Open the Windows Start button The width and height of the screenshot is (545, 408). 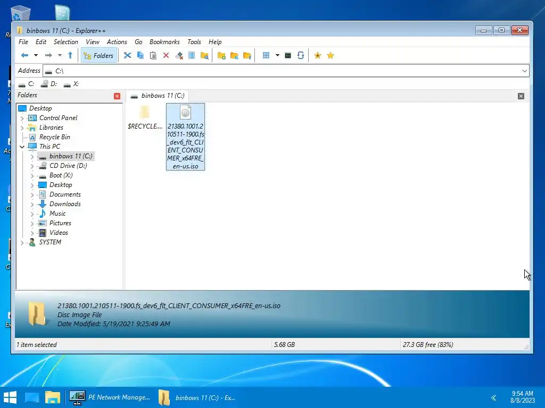10,397
